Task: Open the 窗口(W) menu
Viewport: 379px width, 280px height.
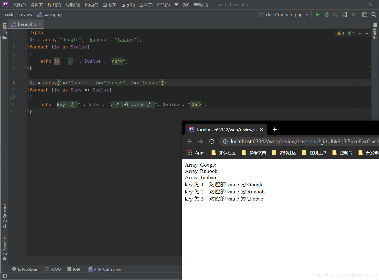Action: 182,5
